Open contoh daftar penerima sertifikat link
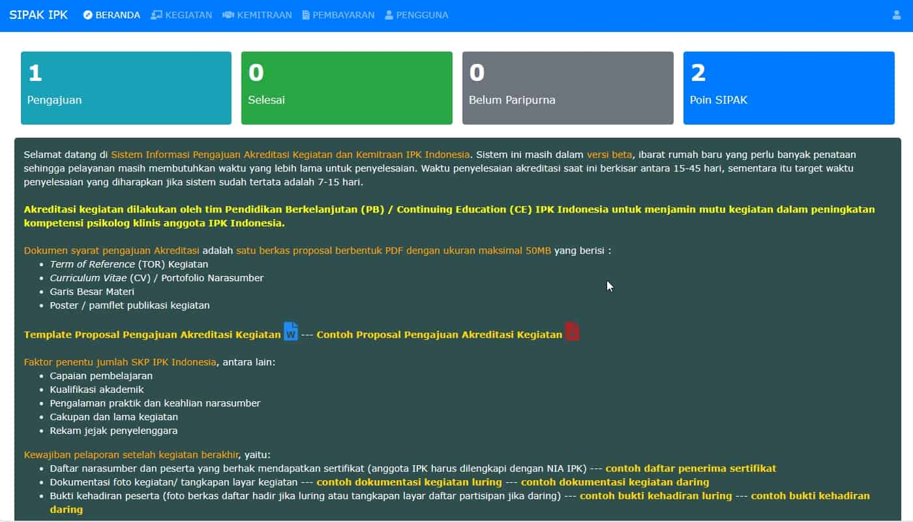Screen dimensions: 913x522 pyautogui.click(x=691, y=468)
